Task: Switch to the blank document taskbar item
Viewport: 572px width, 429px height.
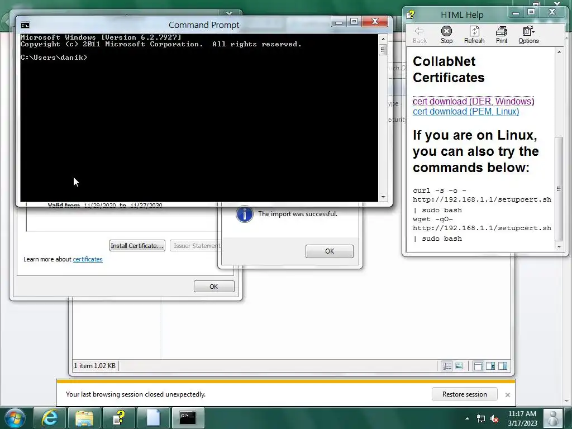Action: click(154, 417)
